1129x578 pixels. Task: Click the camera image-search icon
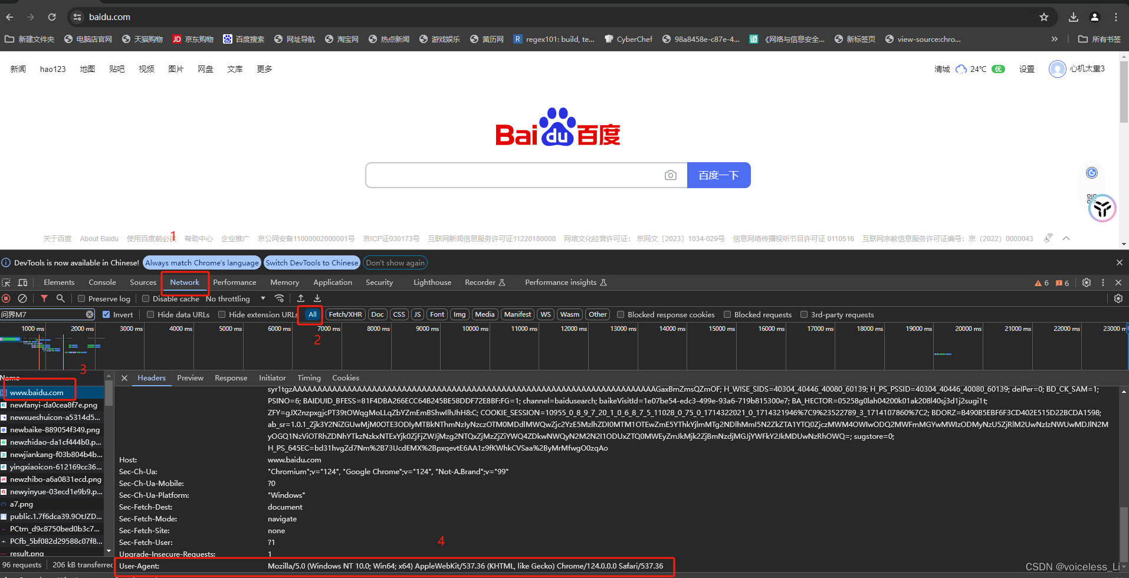click(x=671, y=175)
